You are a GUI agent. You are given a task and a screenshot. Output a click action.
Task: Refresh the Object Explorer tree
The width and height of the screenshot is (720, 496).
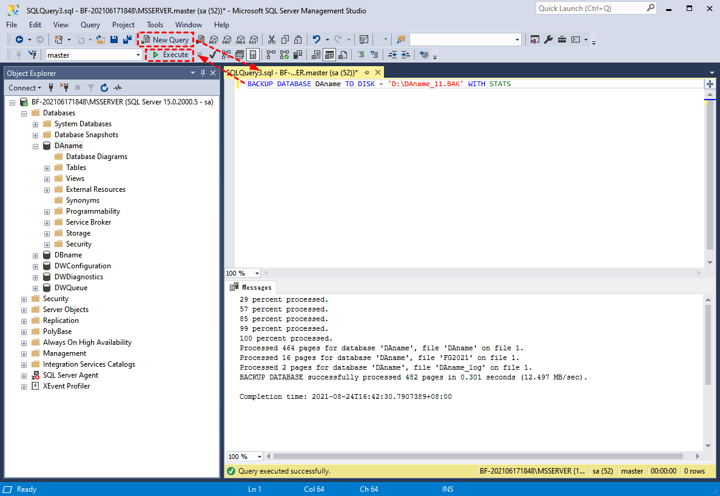[104, 87]
